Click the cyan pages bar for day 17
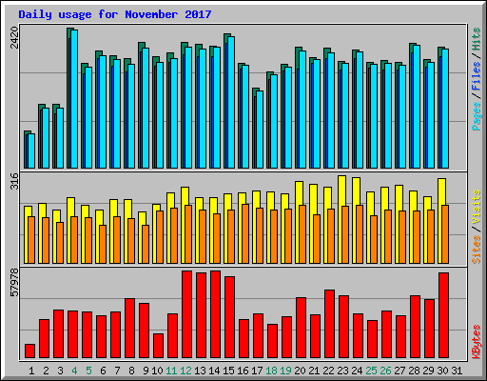Screen dimensions: 487x381 (260, 130)
